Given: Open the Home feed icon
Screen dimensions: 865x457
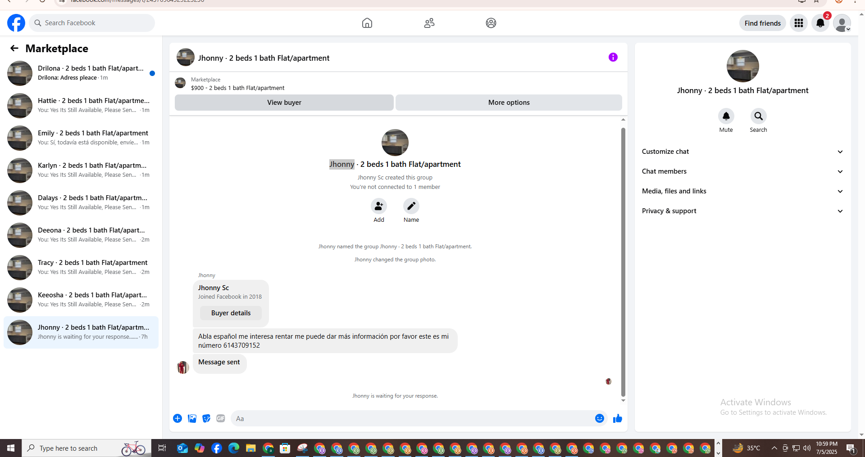Looking at the screenshot, I should coord(367,23).
